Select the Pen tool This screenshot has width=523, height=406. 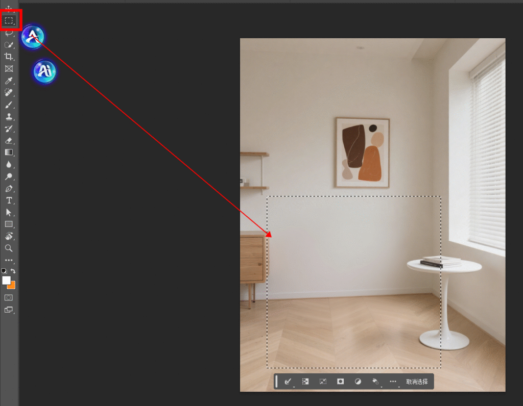pos(9,189)
